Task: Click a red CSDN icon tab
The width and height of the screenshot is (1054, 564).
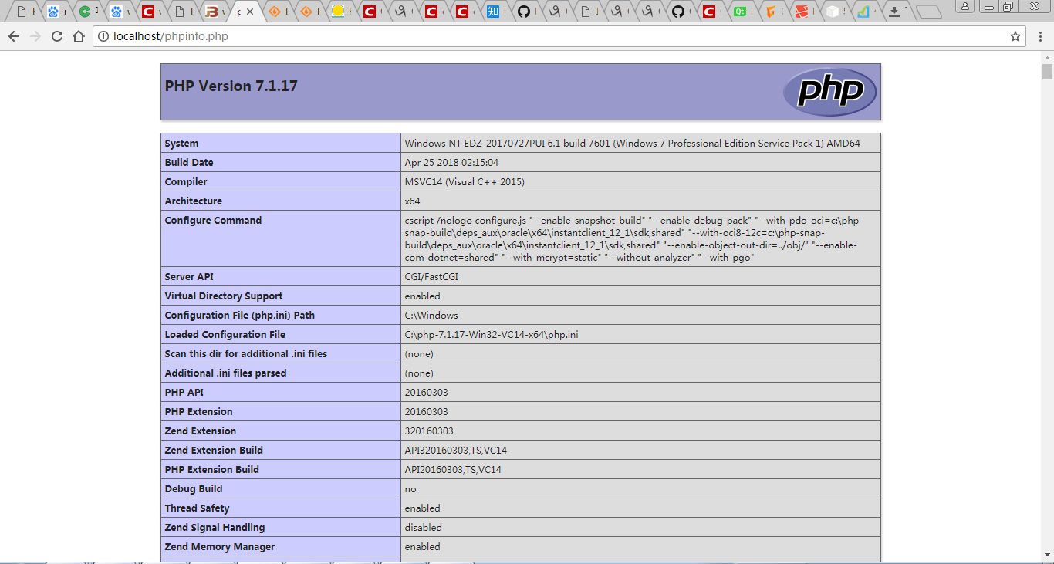Action: coord(368,12)
